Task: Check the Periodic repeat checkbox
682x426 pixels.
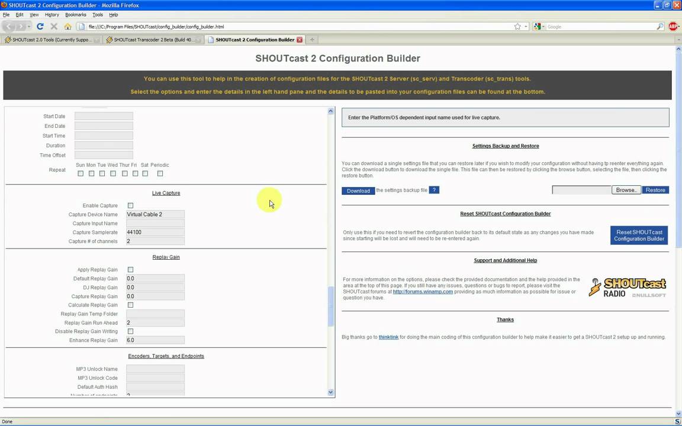Action: click(x=160, y=173)
